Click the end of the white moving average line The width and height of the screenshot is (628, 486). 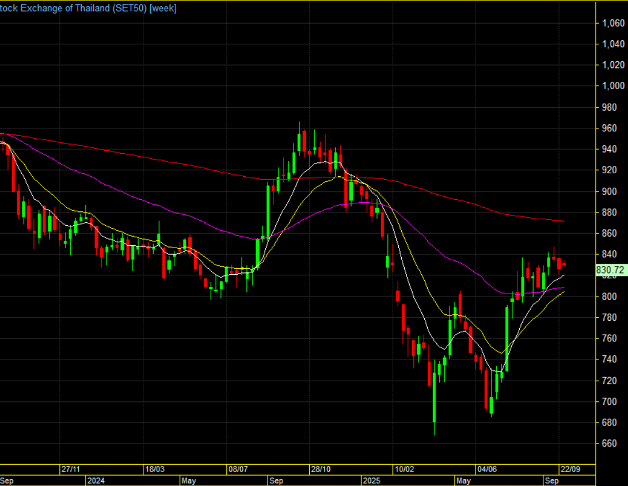coord(564,275)
